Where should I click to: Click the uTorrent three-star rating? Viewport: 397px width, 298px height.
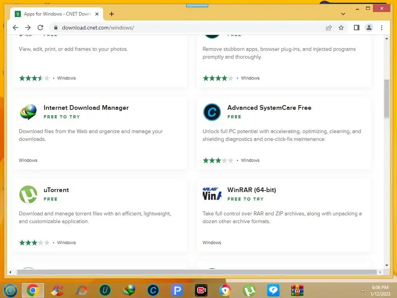click(34, 243)
